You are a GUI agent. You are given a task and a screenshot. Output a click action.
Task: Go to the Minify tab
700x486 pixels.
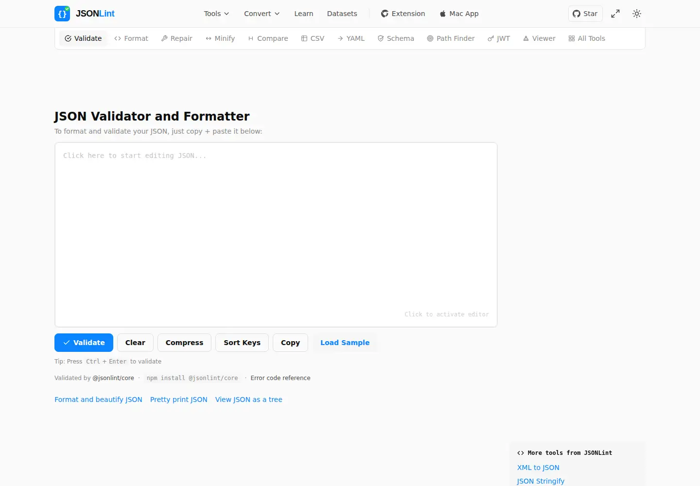220,38
